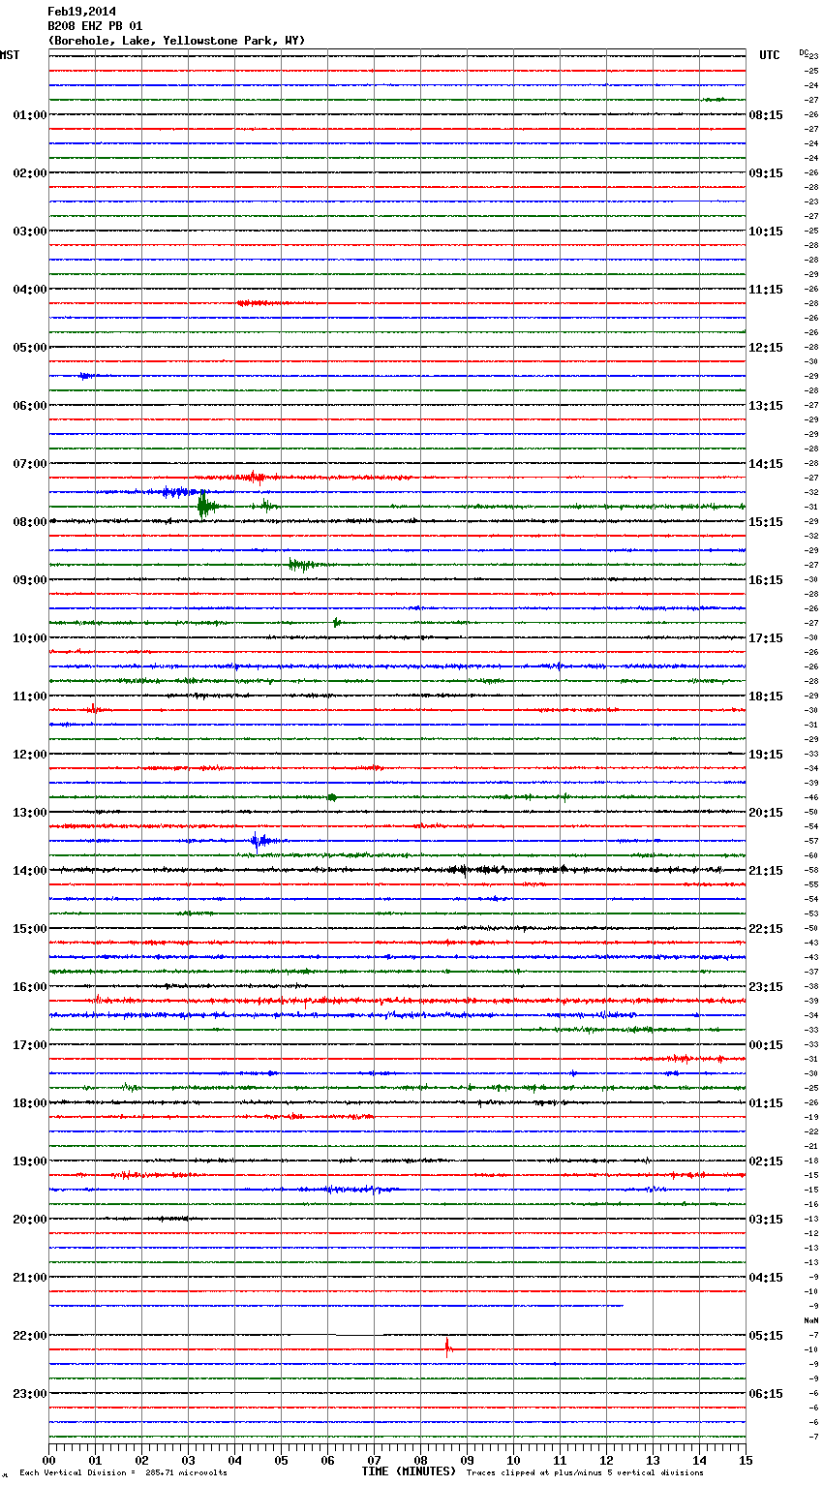Click the 15 minute tick label

(x=746, y=1460)
